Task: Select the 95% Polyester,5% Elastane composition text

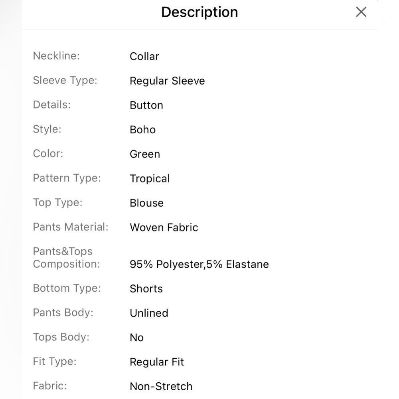Action: tap(199, 265)
